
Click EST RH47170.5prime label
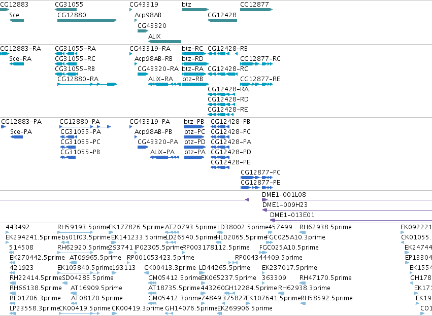(325, 278)
